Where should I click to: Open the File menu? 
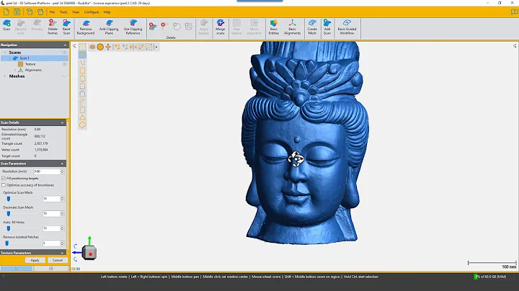click(x=53, y=12)
